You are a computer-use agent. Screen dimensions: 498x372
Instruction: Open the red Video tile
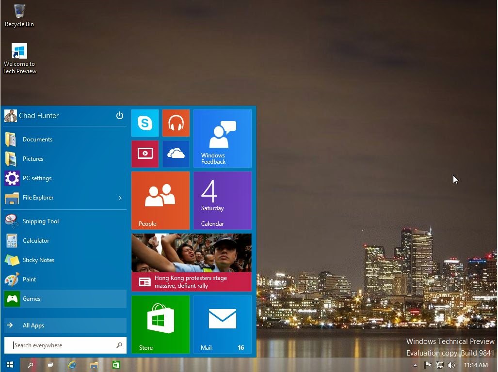coord(145,154)
